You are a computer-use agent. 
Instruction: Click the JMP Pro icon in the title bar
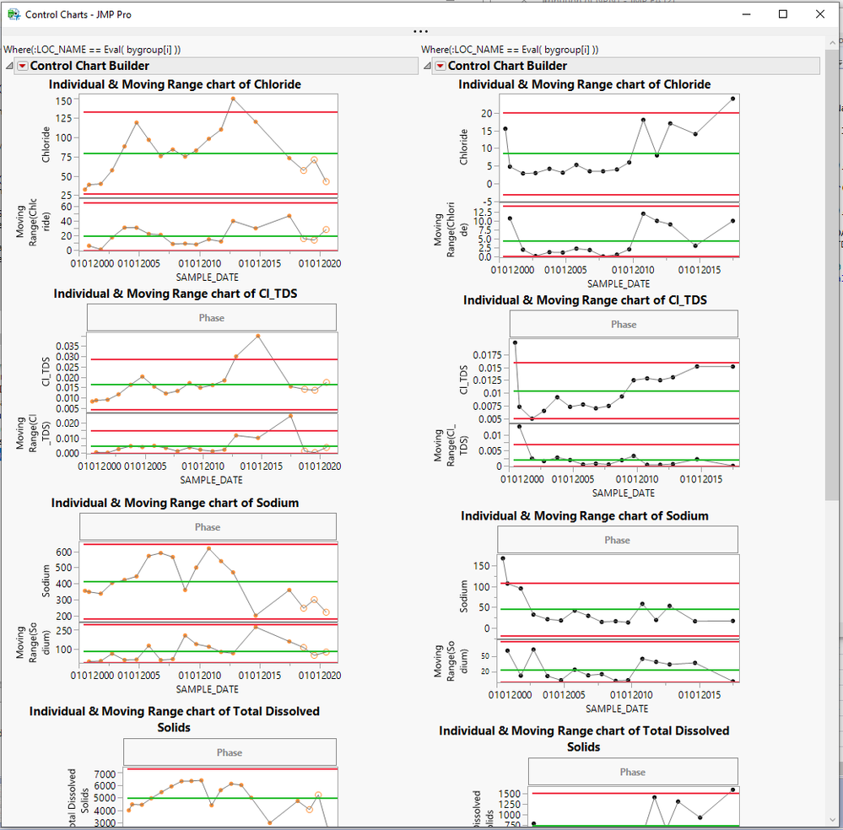[x=14, y=14]
